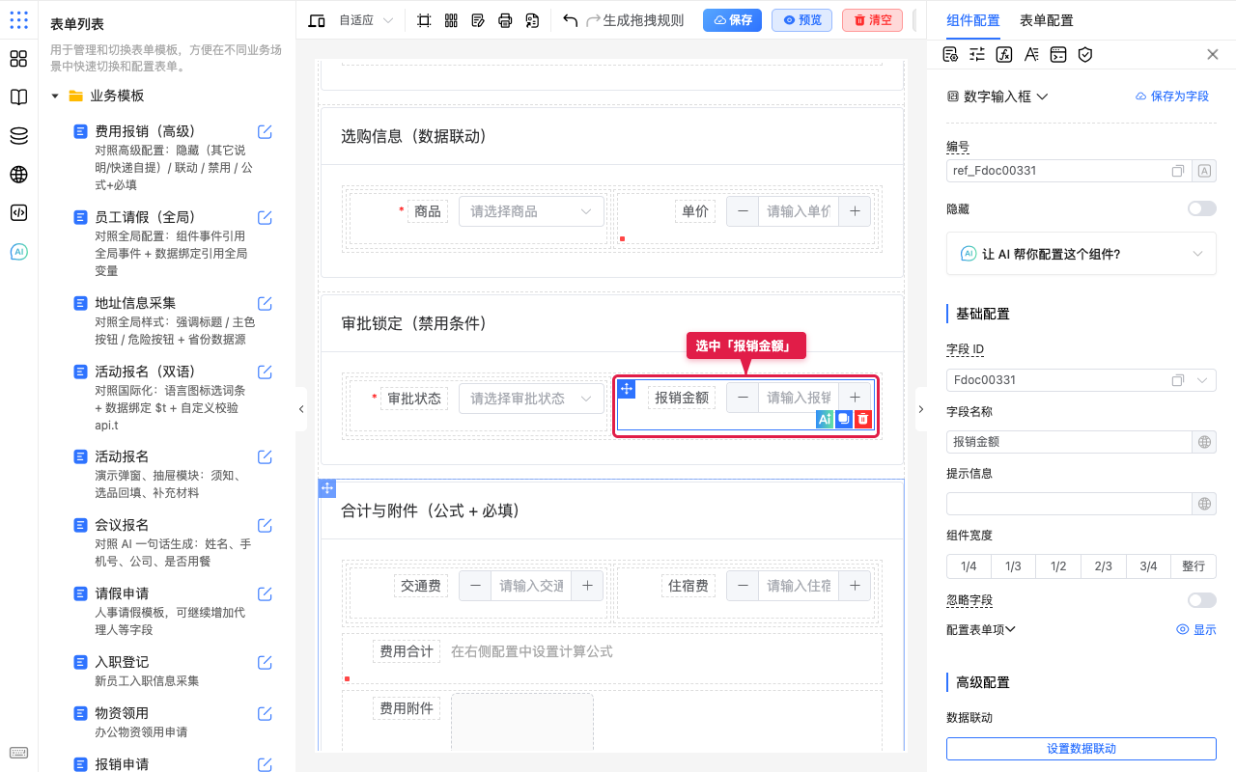
Task: Click the form settings icon in config panel
Action: pos(950,55)
